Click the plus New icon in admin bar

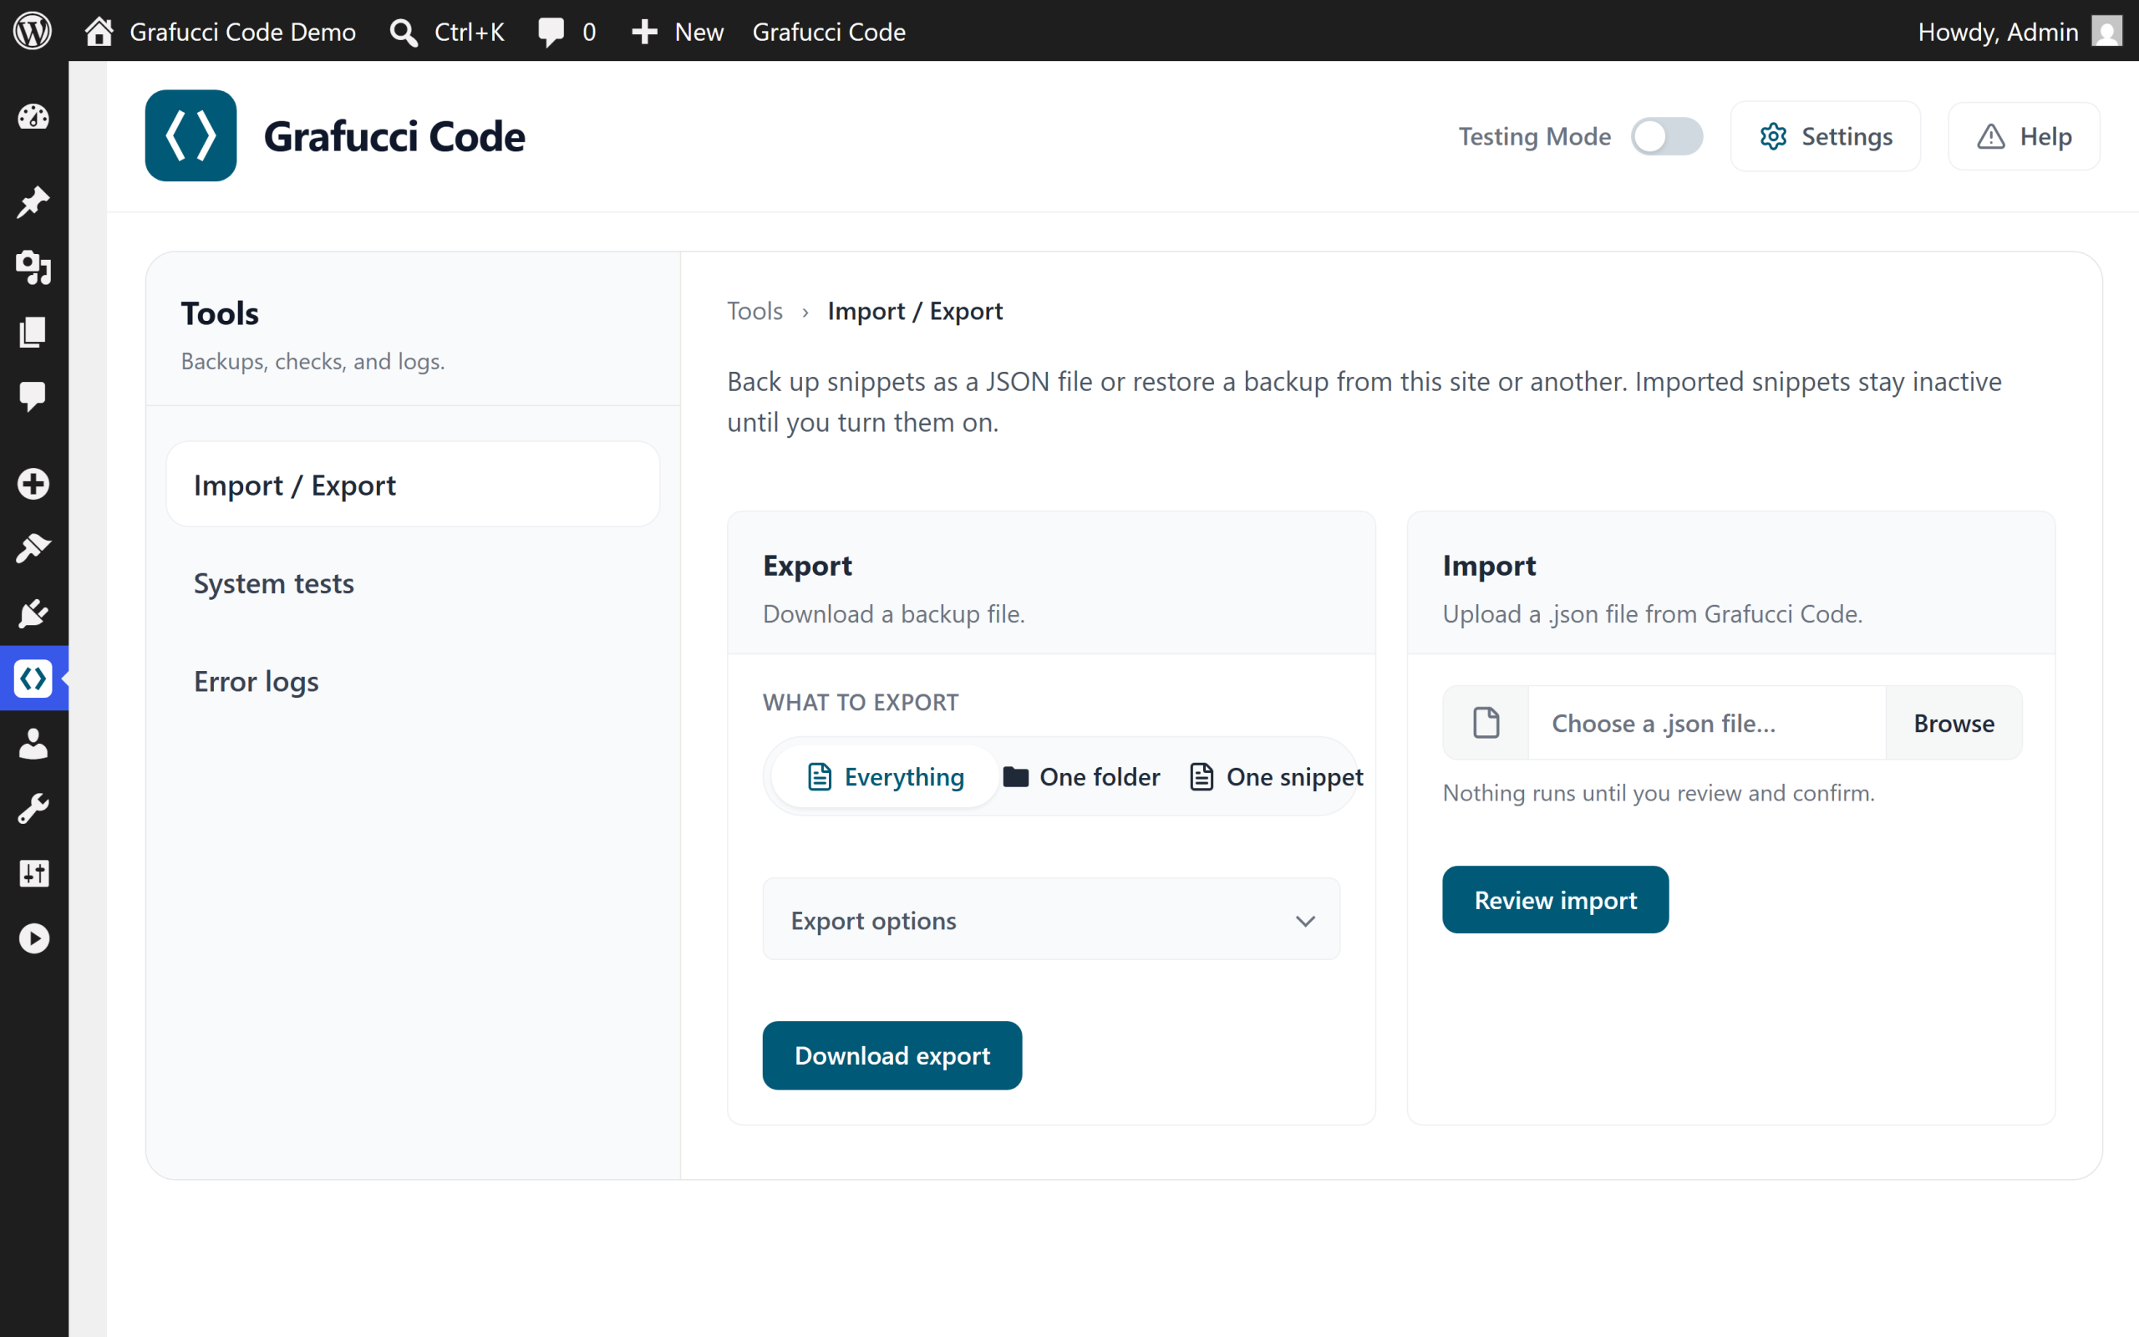tap(644, 32)
